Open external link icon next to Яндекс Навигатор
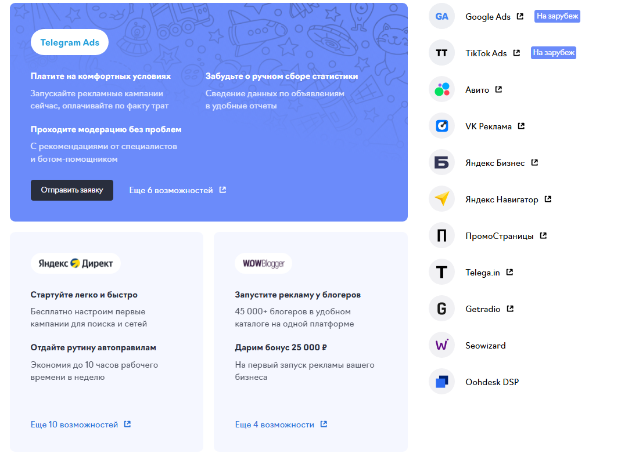 click(x=548, y=199)
